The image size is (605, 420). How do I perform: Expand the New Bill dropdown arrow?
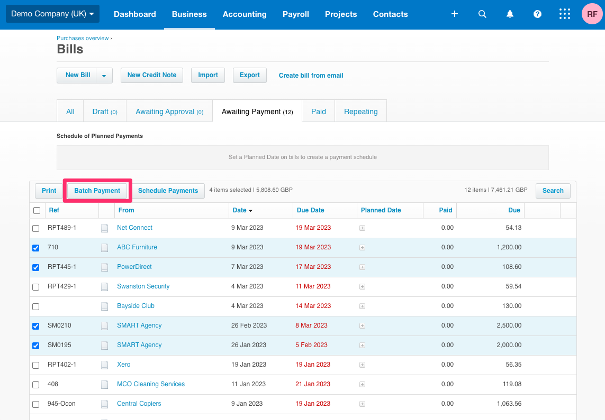[x=105, y=75]
